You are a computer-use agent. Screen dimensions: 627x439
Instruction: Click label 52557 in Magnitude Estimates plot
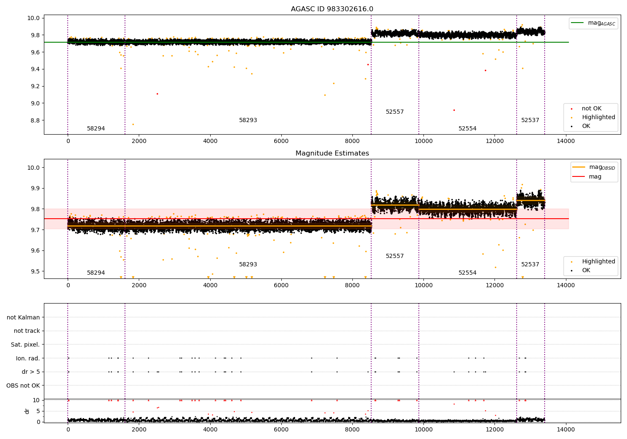395,256
